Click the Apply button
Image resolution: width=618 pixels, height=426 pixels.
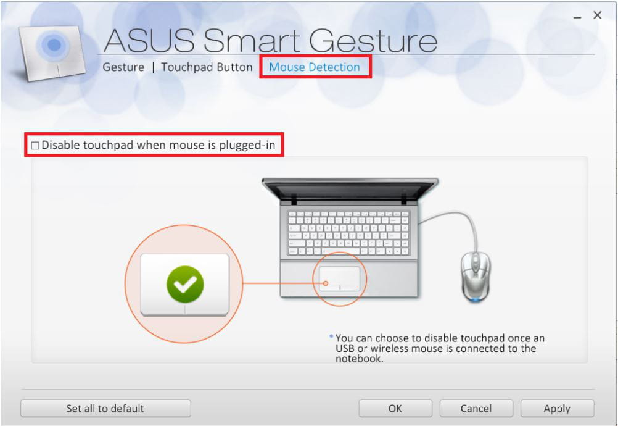pyautogui.click(x=557, y=408)
